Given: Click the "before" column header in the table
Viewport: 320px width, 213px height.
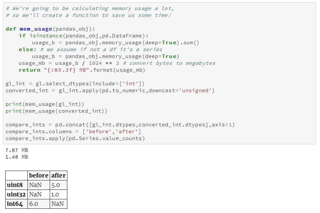Looking at the screenshot, I should coord(39,176).
